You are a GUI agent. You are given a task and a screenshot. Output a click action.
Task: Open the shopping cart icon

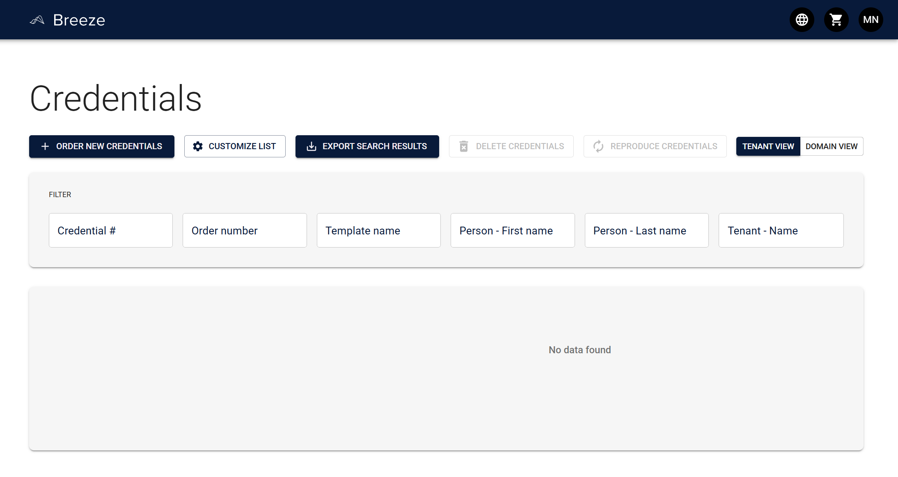click(x=836, y=19)
